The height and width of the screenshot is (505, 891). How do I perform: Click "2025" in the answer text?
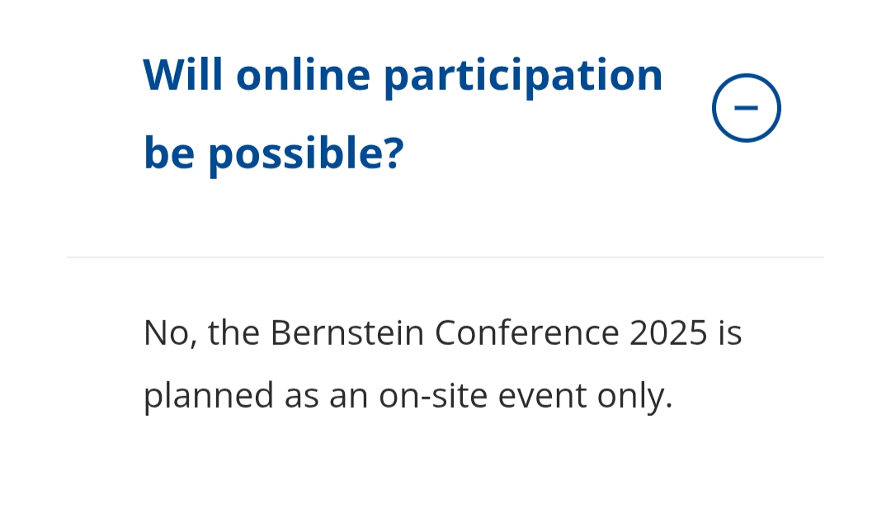[668, 333]
